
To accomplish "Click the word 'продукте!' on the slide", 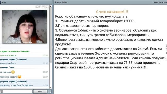I will pos(63,44).
